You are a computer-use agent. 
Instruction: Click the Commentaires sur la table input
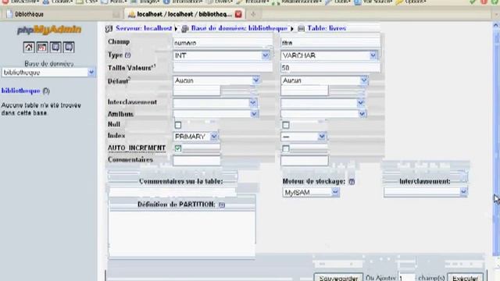[x=172, y=192]
